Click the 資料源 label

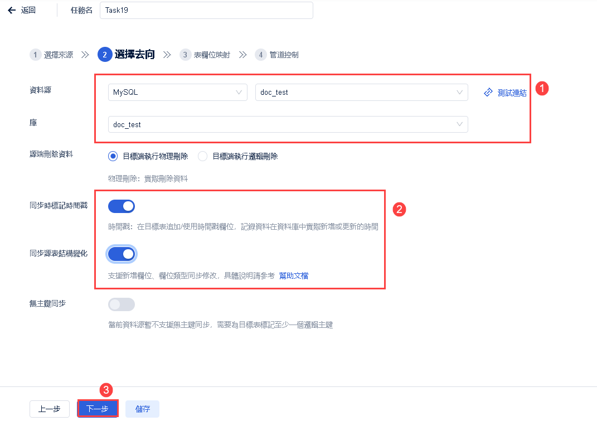tap(40, 90)
